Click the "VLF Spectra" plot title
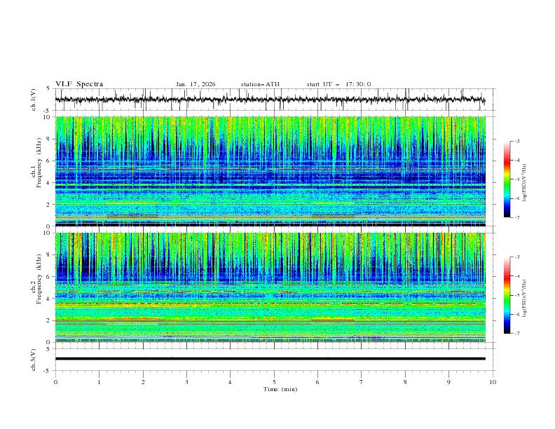 [x=79, y=84]
